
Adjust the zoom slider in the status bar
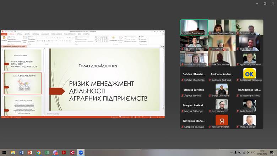click(150, 117)
